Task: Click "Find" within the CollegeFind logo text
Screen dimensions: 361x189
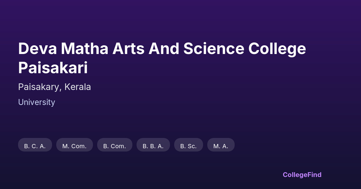Action: [x=314, y=175]
